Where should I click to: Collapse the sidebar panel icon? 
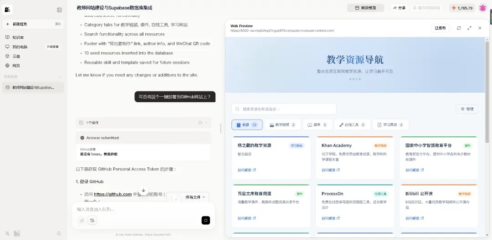tap(59, 10)
